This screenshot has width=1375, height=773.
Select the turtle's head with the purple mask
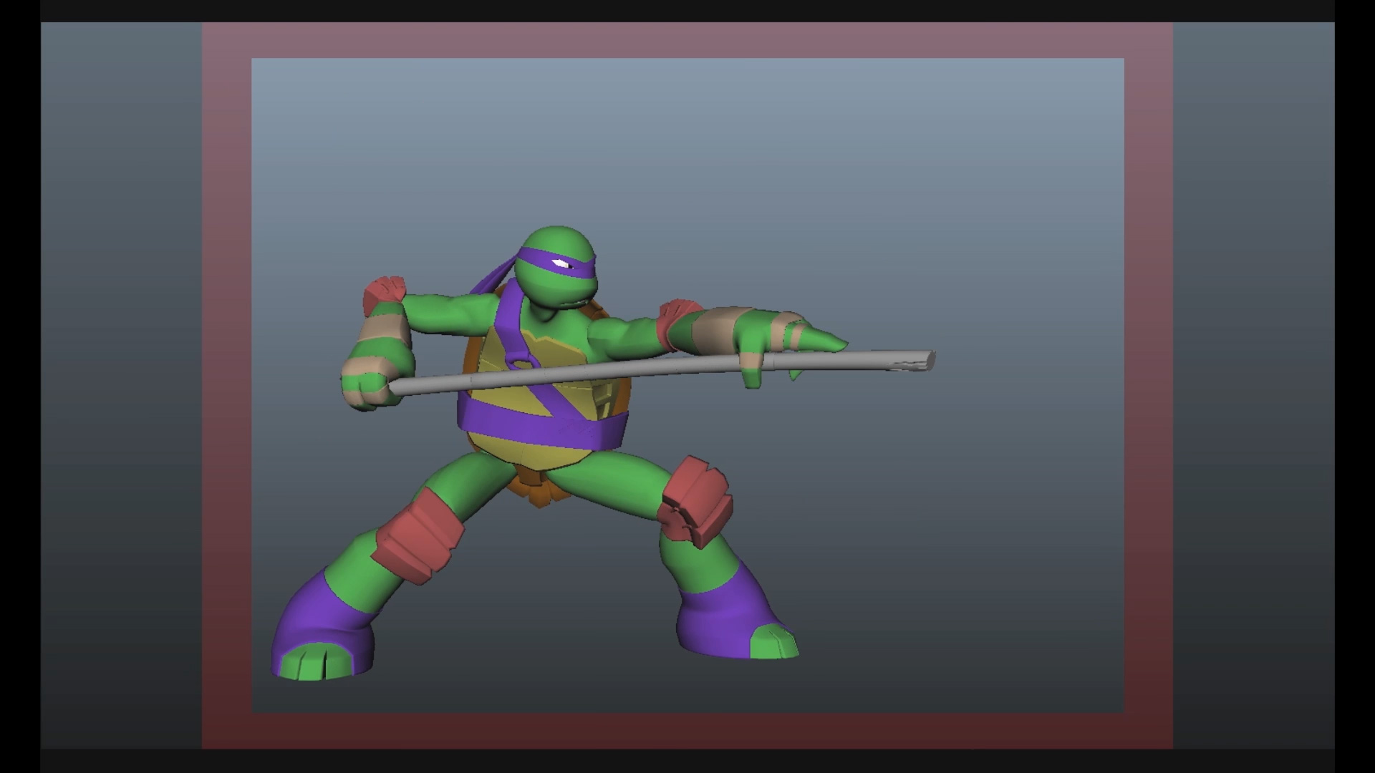(558, 266)
